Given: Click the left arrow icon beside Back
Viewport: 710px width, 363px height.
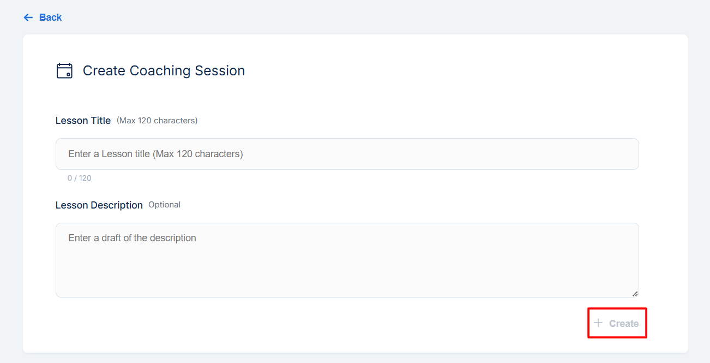Looking at the screenshot, I should point(28,17).
